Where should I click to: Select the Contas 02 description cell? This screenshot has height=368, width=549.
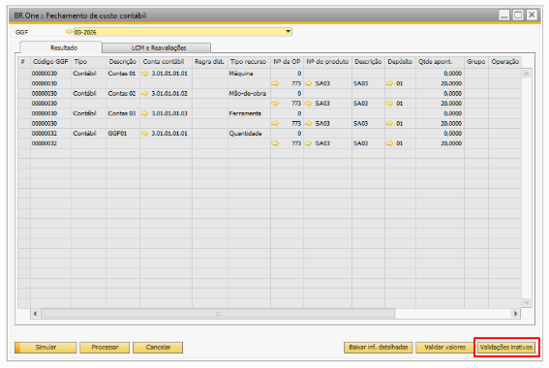pyautogui.click(x=123, y=94)
